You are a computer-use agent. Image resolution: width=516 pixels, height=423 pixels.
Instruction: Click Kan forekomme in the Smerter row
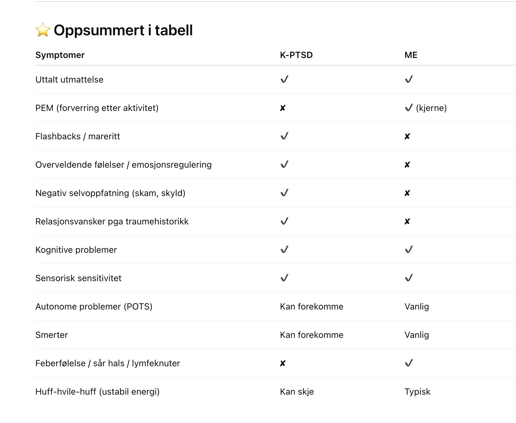click(x=312, y=335)
